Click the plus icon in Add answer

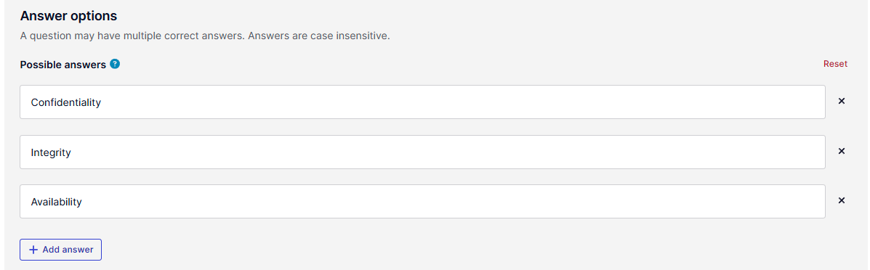(33, 250)
